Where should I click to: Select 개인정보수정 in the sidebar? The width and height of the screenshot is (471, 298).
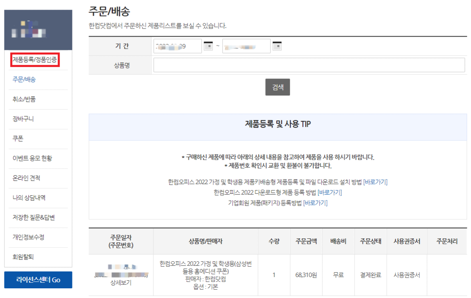28,237
